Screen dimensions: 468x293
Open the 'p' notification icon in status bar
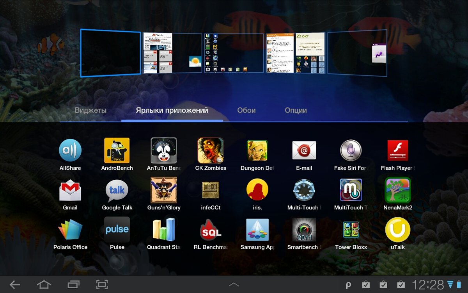[x=349, y=285]
